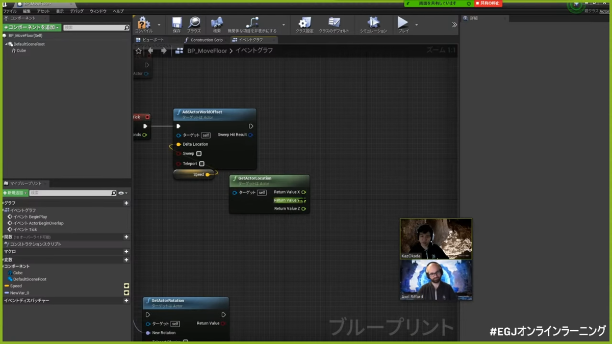Enable the Sweep checkbox on AddActorWorldOffset

coord(199,153)
